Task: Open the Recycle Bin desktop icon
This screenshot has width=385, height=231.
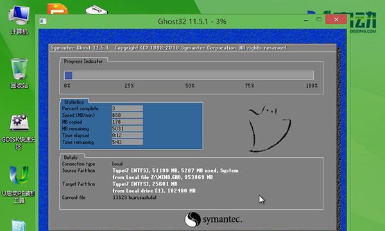Action: 19,73
